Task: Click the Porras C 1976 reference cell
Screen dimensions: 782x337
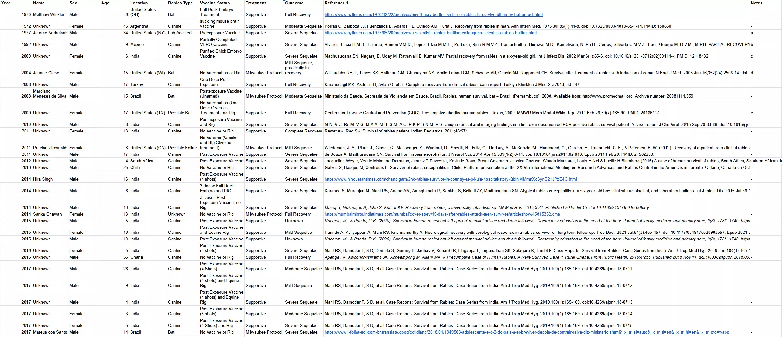Action: [536, 24]
